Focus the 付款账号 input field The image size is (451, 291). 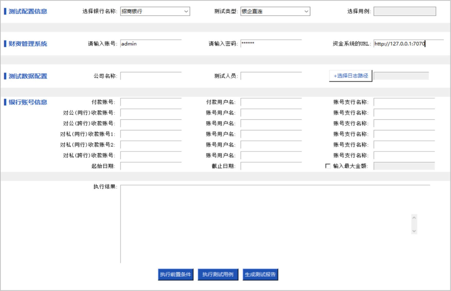151,102
